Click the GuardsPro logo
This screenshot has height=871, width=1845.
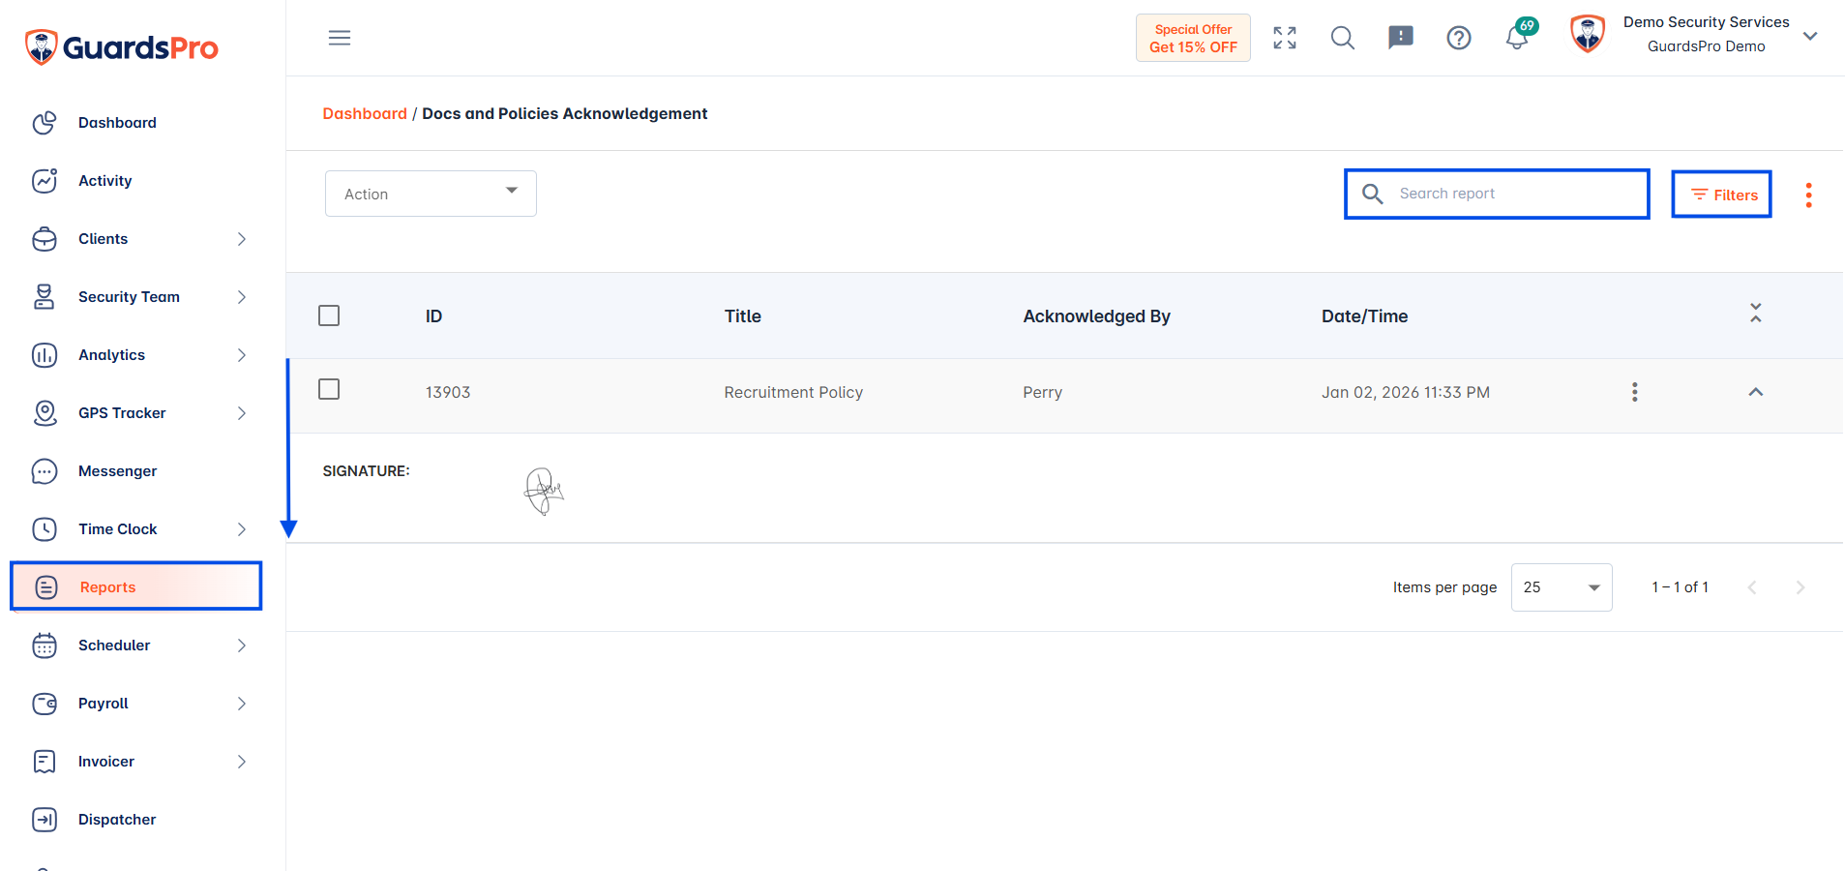click(122, 46)
